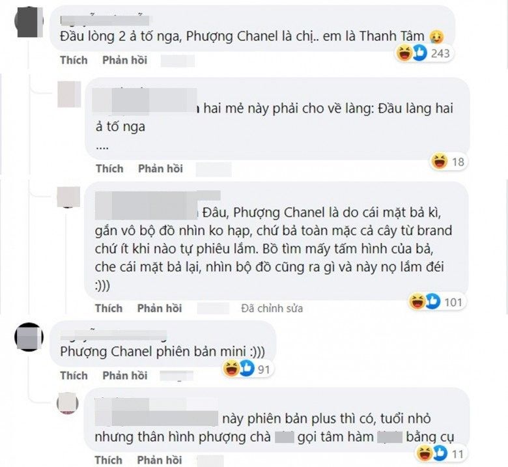Click the laughing emoji on the 'phiên bản mini' comment

click(x=231, y=369)
